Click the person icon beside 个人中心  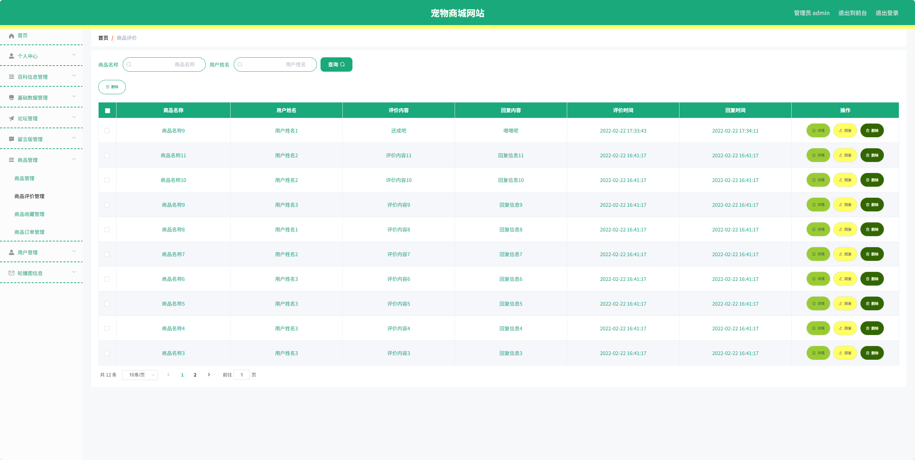click(x=11, y=56)
